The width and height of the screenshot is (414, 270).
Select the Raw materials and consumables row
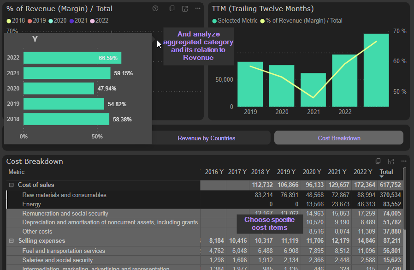(64, 195)
